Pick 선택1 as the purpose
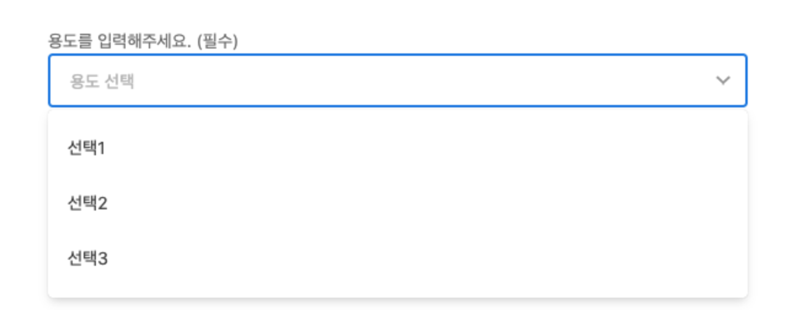This screenshot has height=329, width=792. click(x=398, y=149)
